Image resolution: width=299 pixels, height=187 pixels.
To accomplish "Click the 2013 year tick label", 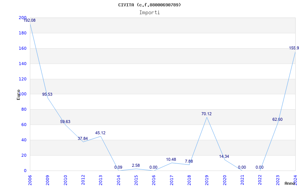I will [x=101, y=180].
